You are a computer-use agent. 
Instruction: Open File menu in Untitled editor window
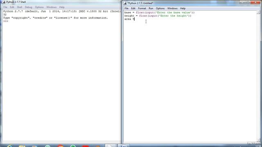(x=126, y=8)
